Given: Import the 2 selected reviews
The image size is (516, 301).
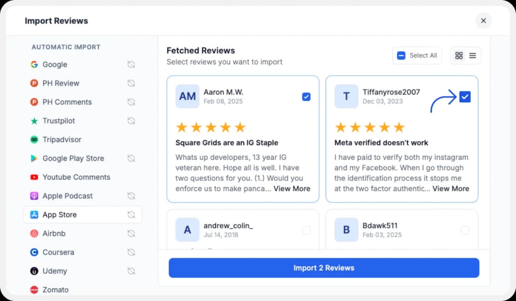Looking at the screenshot, I should click(323, 268).
